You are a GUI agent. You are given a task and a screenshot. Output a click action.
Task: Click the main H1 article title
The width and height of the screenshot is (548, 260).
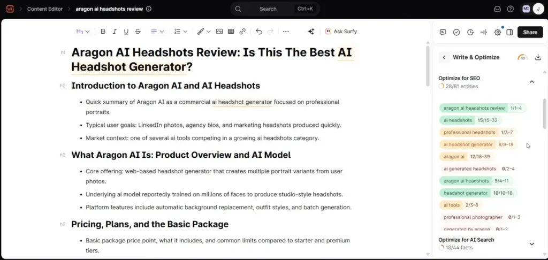tap(212, 59)
